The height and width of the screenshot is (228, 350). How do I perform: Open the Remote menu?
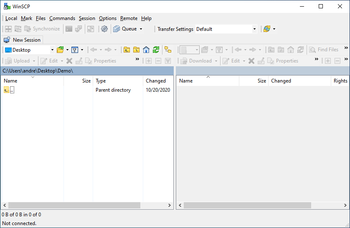[x=129, y=18]
